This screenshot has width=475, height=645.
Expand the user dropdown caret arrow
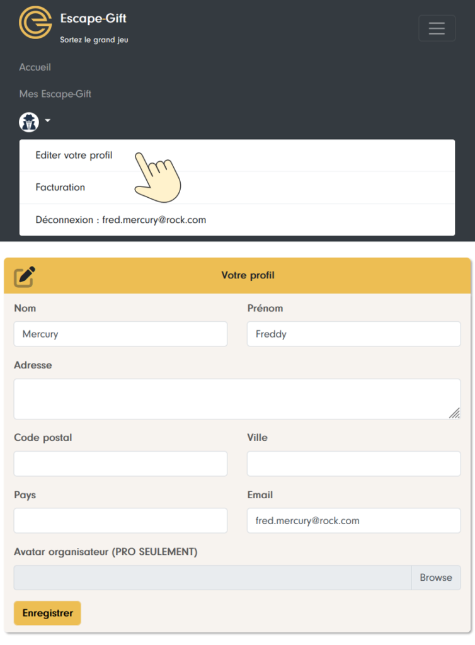[x=47, y=121]
